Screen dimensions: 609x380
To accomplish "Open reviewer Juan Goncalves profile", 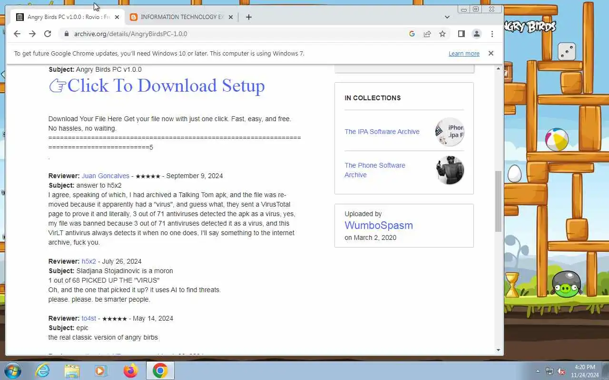I will point(106,176).
